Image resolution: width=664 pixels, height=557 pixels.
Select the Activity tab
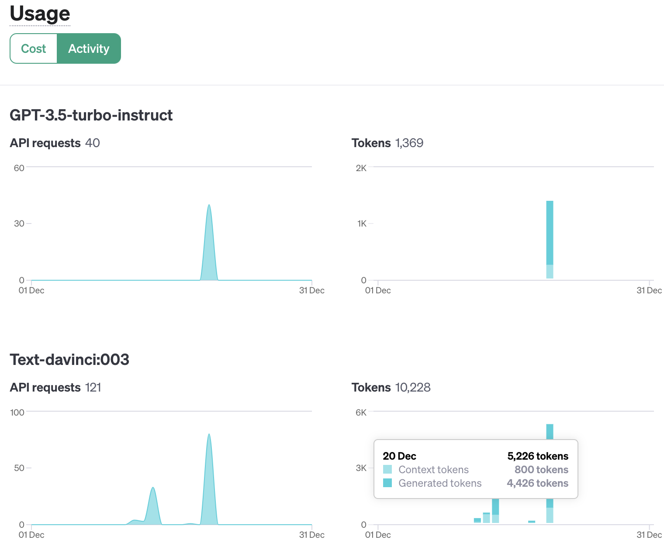[x=89, y=48]
